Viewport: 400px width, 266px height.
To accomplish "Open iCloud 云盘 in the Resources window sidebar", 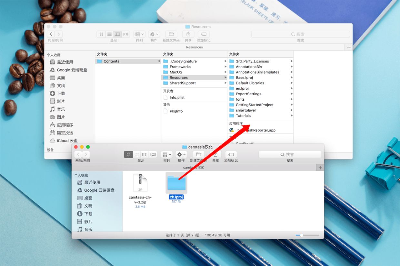I will (64, 141).
